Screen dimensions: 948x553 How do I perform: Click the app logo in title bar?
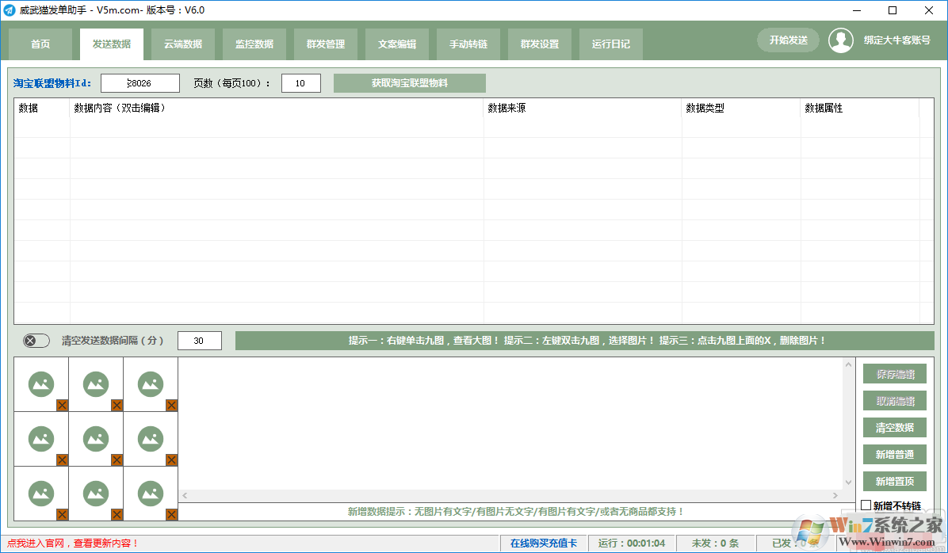[x=10, y=10]
